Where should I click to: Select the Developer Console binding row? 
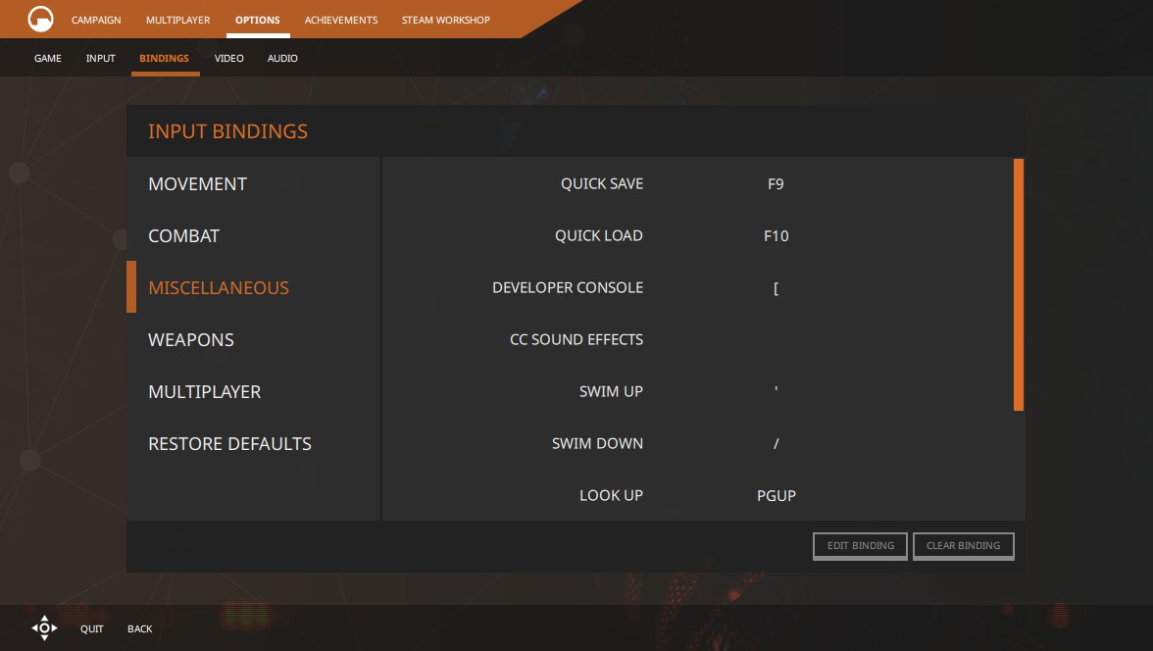pos(697,287)
